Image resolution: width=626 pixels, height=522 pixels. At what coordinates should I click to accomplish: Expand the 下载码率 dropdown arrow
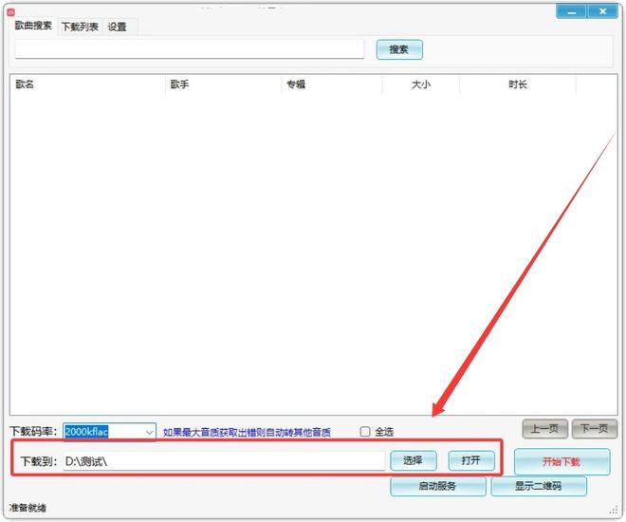[149, 432]
